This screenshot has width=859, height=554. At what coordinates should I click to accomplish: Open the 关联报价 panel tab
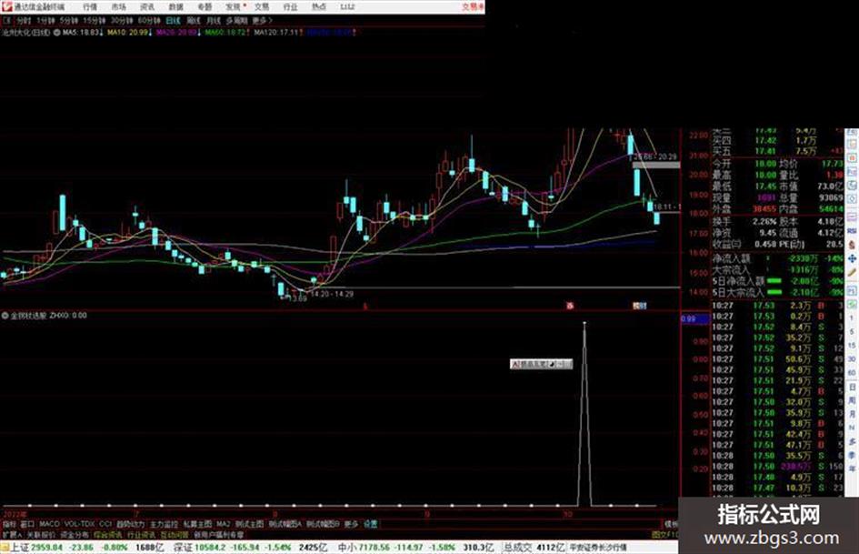pos(41,534)
